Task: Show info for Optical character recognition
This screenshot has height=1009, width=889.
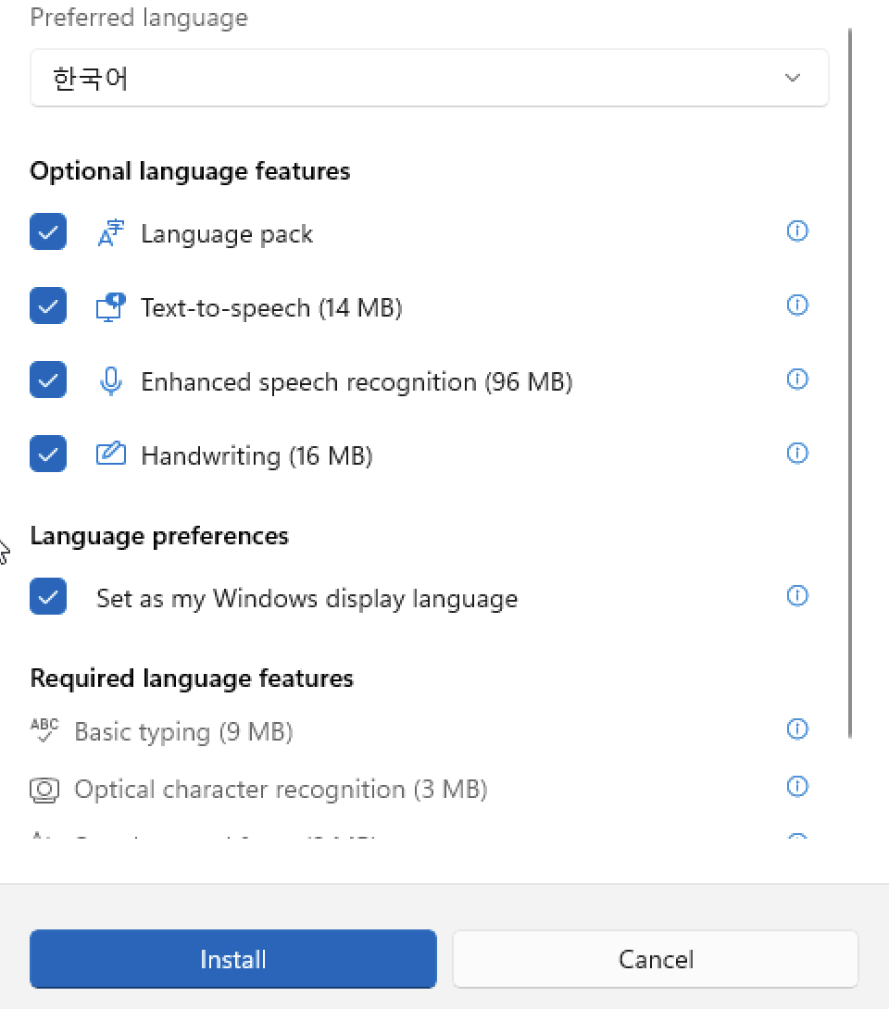Action: coord(797,786)
